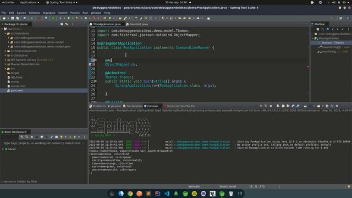Expand the src/main/resources folder
Image resolution: width=352 pixels, height=198 pixels.
[5, 51]
